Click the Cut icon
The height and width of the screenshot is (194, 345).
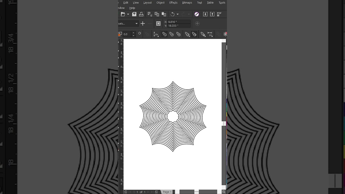click(x=150, y=14)
